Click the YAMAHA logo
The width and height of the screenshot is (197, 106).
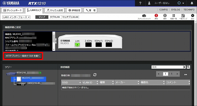11,3
